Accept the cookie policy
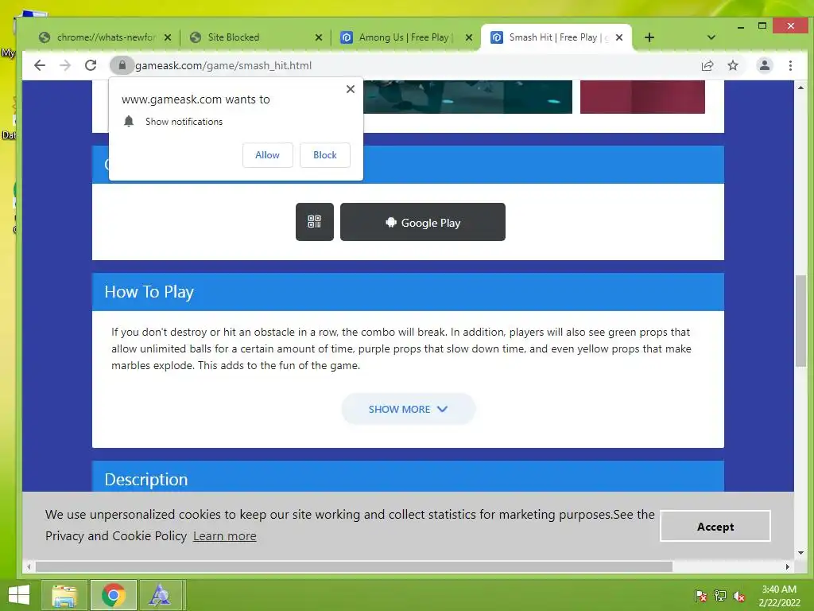 715,527
